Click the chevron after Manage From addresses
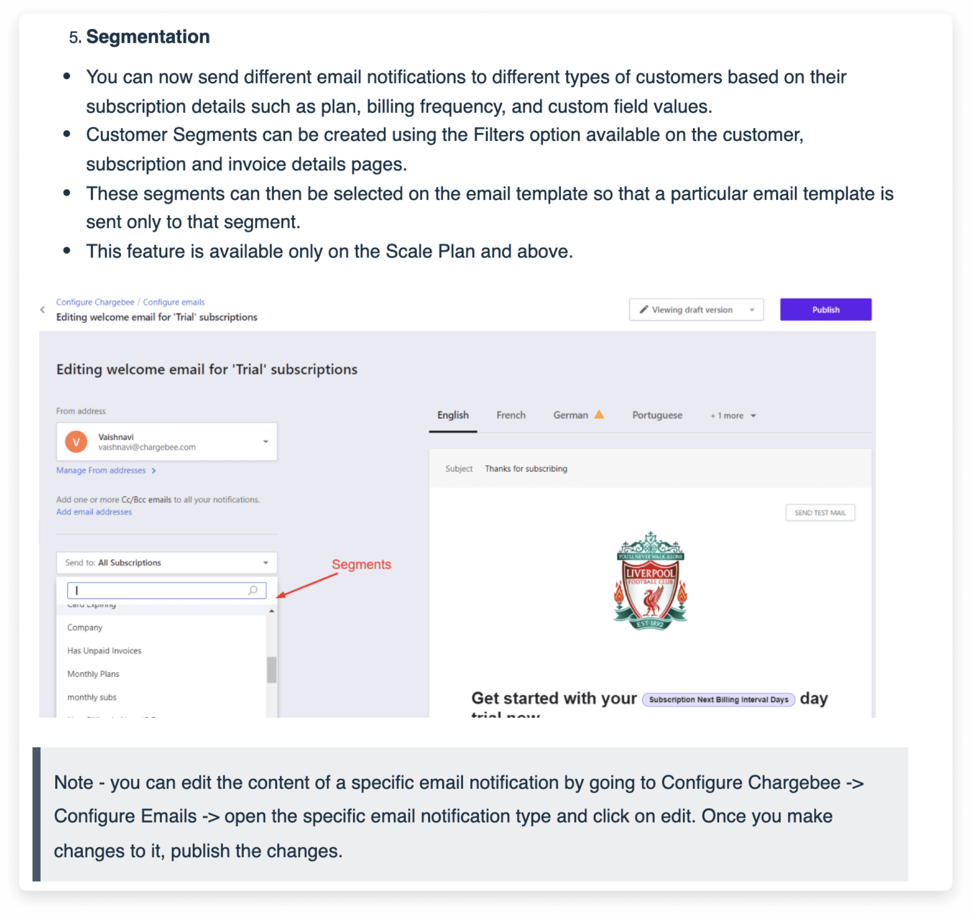The image size is (972, 916). (x=153, y=471)
